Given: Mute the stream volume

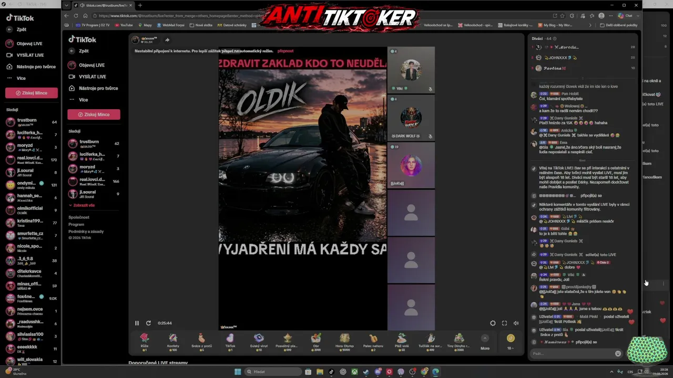Looking at the screenshot, I should (x=516, y=323).
